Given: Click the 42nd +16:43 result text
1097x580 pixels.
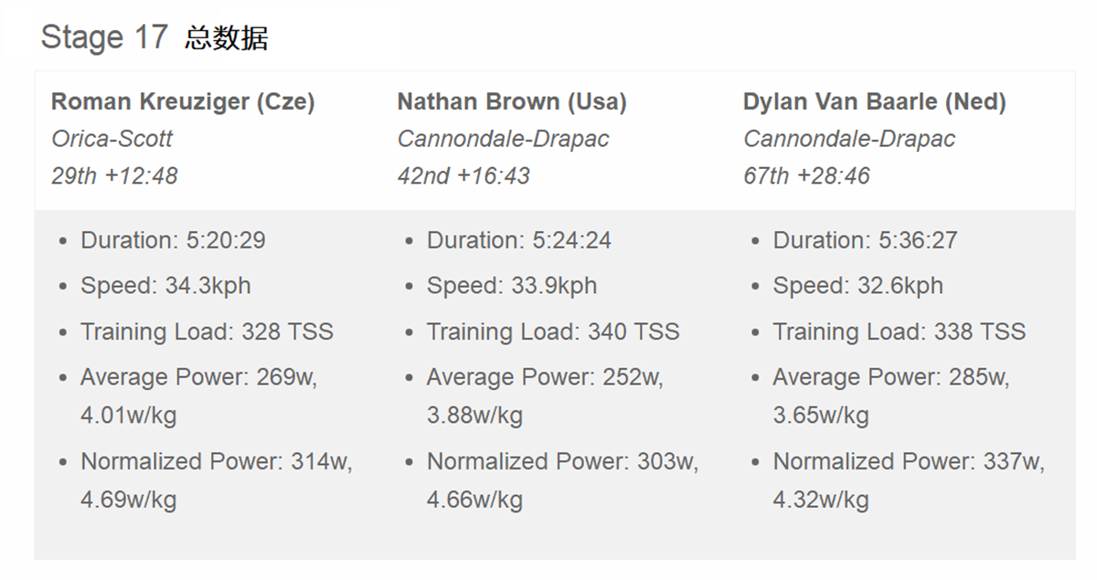Looking at the screenshot, I should click(463, 175).
